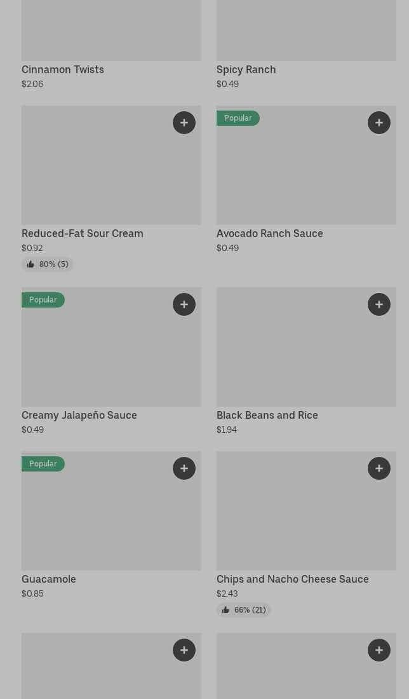Click the 66% (21) rating badge
This screenshot has width=409, height=699.
point(244,610)
